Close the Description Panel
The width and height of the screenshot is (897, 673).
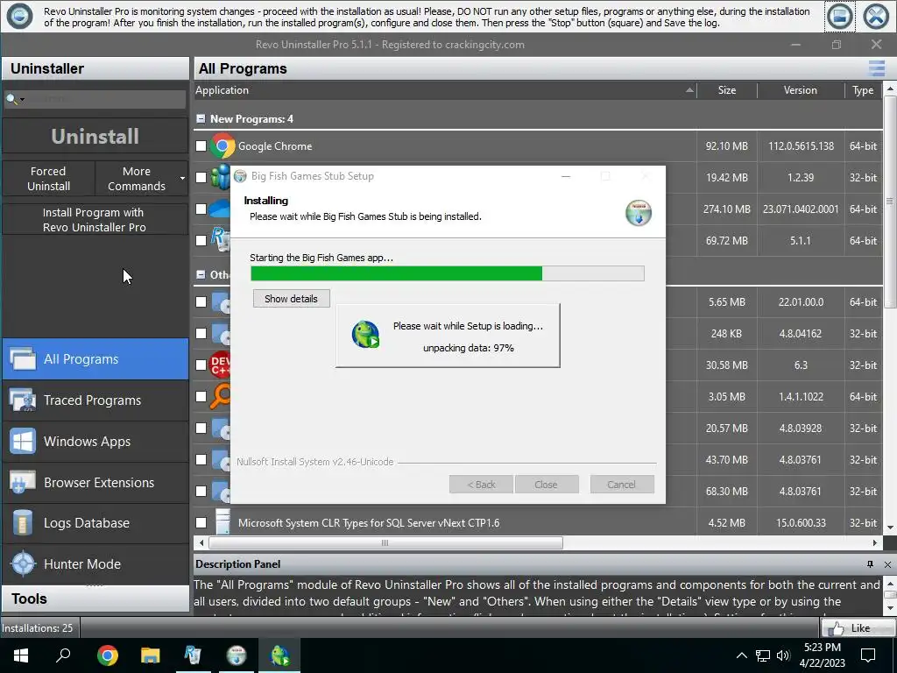click(x=888, y=564)
